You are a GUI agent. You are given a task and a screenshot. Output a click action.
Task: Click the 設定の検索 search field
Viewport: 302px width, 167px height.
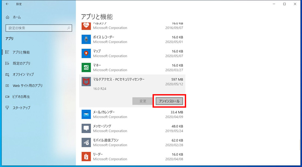39,28
